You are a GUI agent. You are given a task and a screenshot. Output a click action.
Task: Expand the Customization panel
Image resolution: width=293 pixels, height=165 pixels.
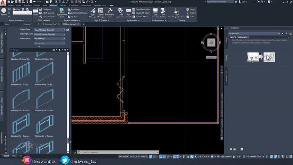click(159, 20)
